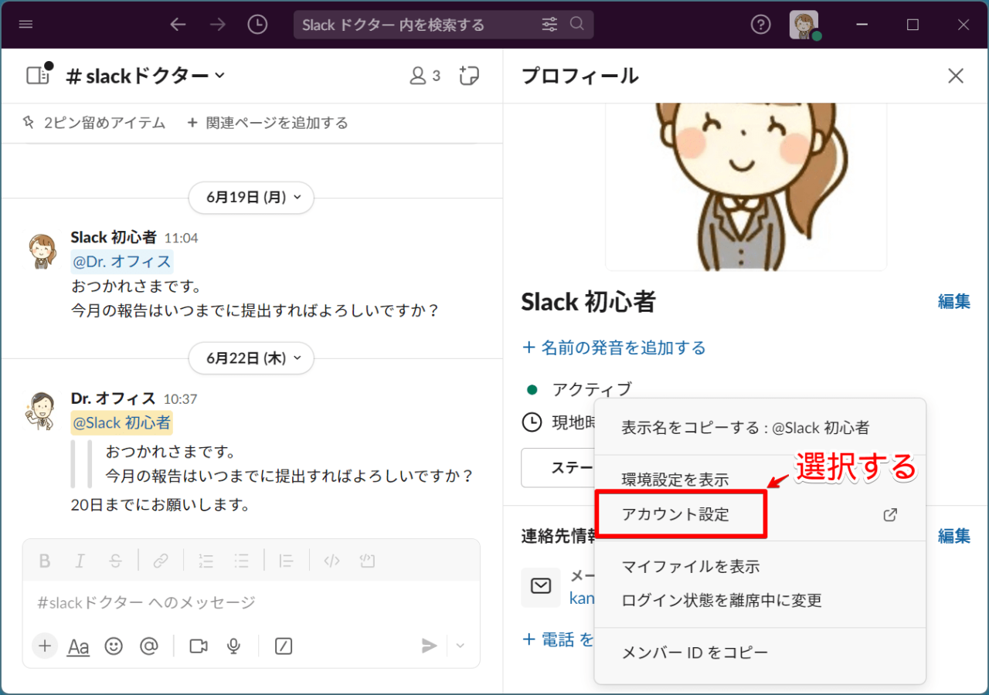Open 2ピン留めアイテム
Image resolution: width=989 pixels, height=695 pixels.
click(x=94, y=122)
